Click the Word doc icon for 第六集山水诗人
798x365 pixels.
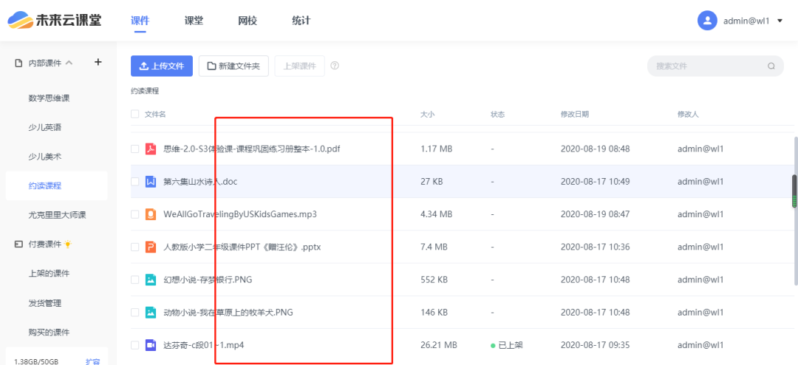click(151, 181)
